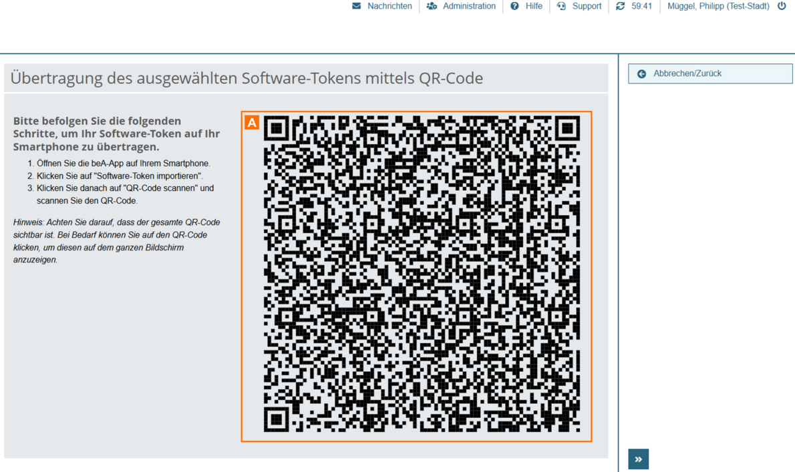Click the back arrow icon in Abbrechen/Zurück
Image resolution: width=795 pixels, height=472 pixels.
point(641,74)
